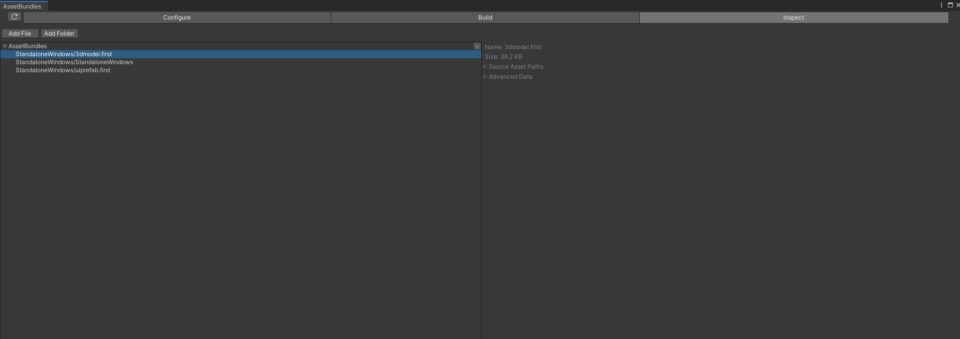Click the Add Folder button
This screenshot has width=960, height=339.
(59, 34)
